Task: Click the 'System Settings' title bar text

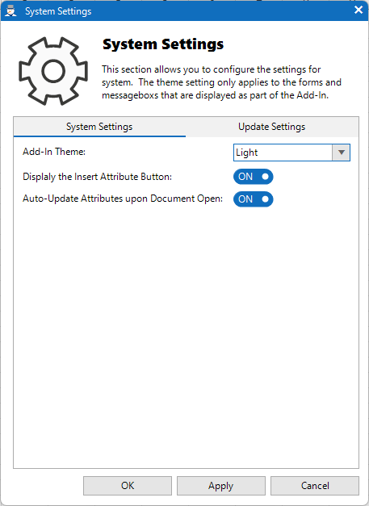Action: click(x=58, y=11)
